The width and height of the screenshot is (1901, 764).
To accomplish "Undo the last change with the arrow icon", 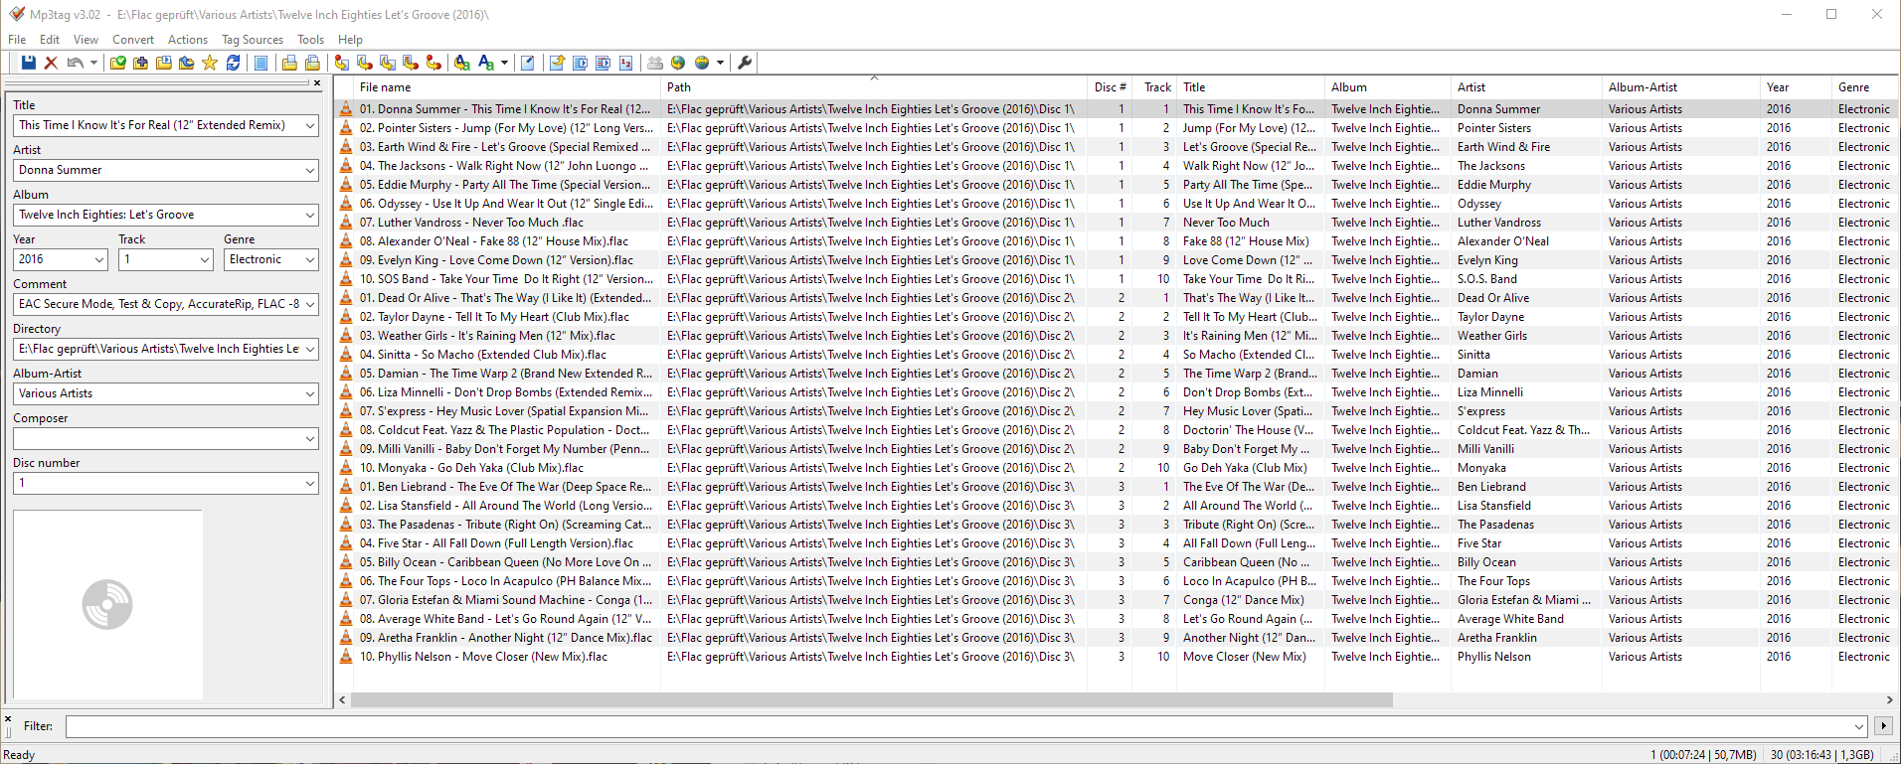I will point(75,63).
